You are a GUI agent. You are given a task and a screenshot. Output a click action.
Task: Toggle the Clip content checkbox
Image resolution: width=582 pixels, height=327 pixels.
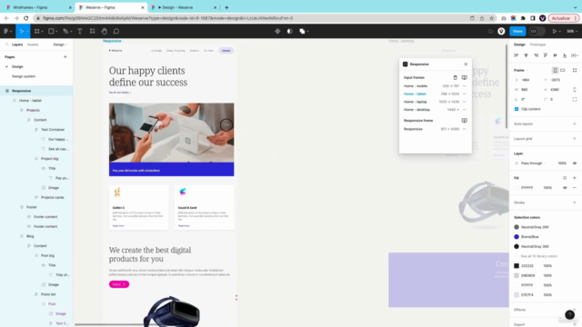(517, 109)
